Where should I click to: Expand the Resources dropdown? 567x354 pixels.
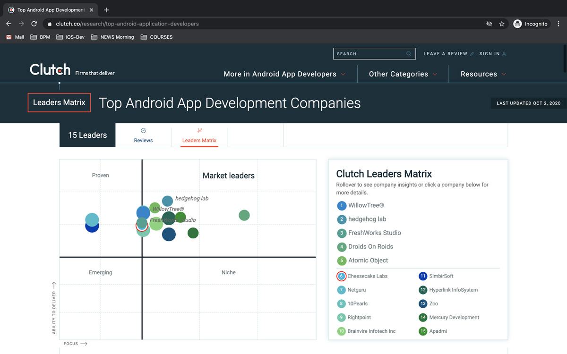click(x=483, y=74)
